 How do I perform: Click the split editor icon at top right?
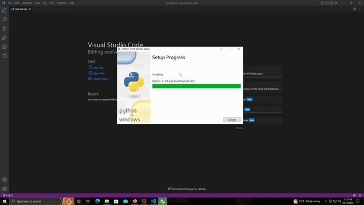(x=355, y=9)
